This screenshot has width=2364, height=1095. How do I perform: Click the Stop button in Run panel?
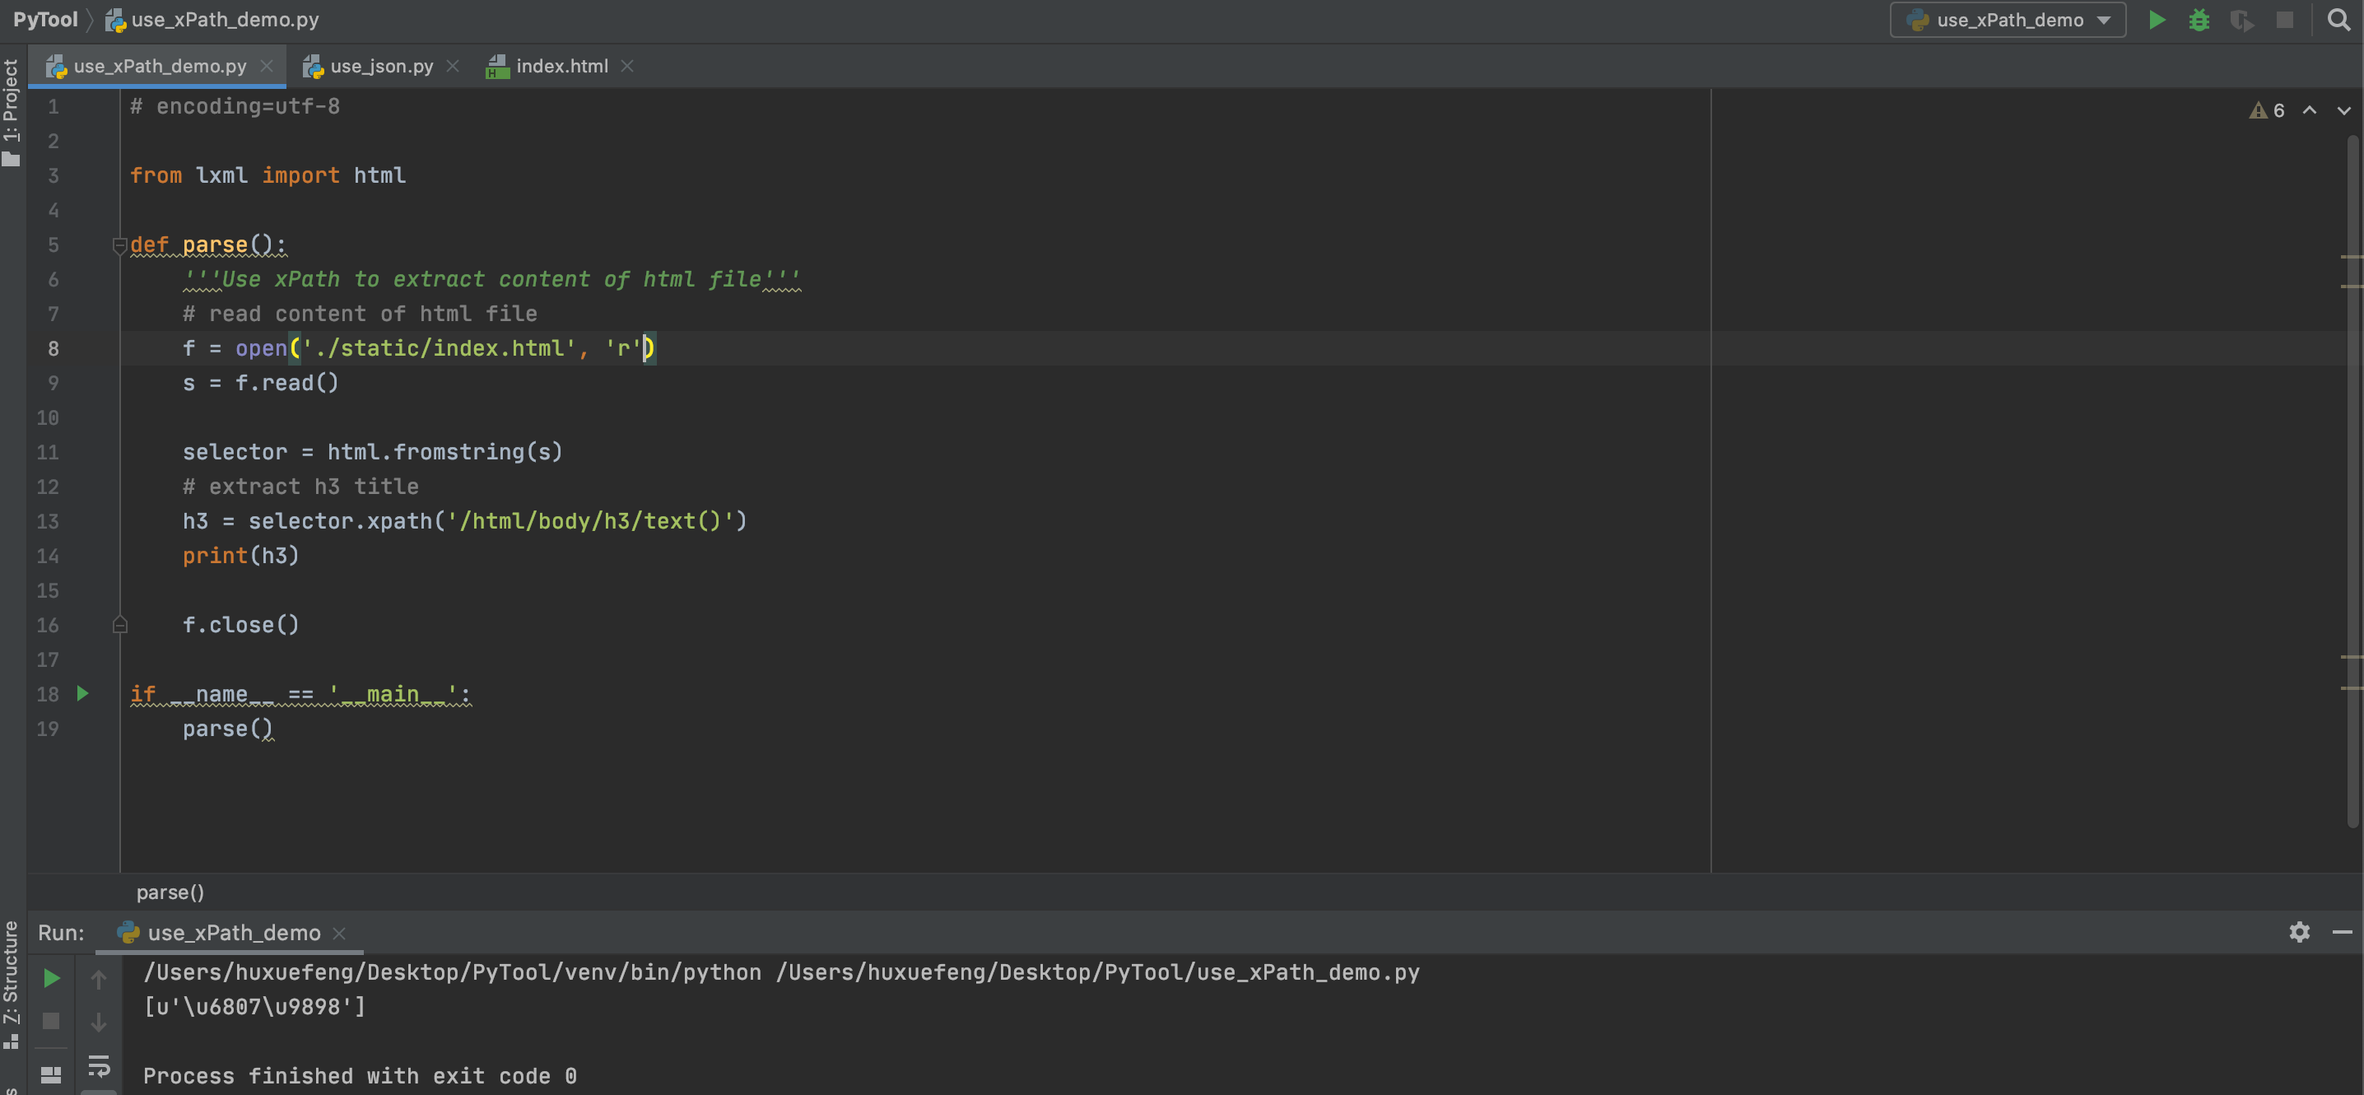point(51,1021)
